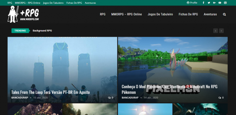236x115 pixels.
Task: Click date 15 abr, 2020
Action: coord(41,98)
